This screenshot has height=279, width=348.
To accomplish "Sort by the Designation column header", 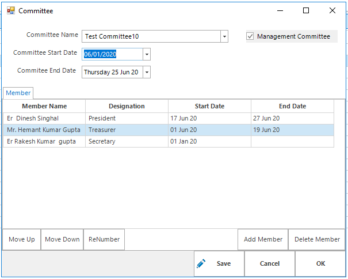I will coord(127,106).
